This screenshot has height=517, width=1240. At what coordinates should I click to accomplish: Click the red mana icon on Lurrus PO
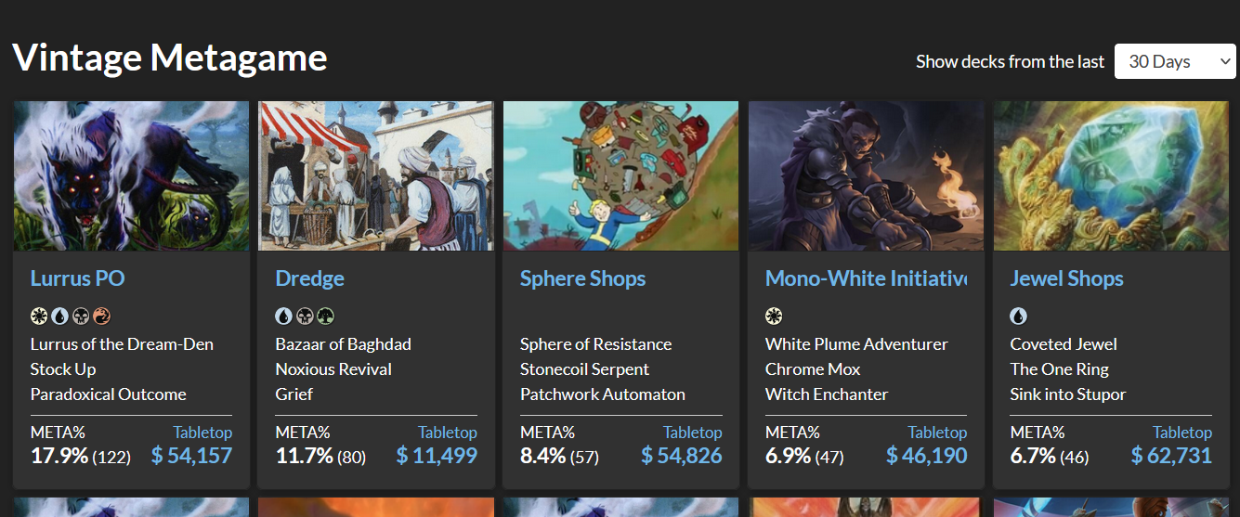102,317
